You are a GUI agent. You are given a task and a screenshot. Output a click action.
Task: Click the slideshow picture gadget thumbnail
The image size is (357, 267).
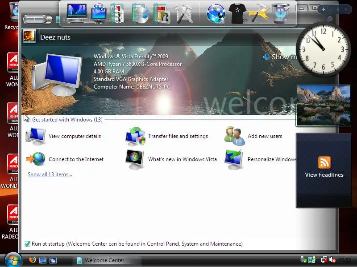pyautogui.click(x=323, y=105)
